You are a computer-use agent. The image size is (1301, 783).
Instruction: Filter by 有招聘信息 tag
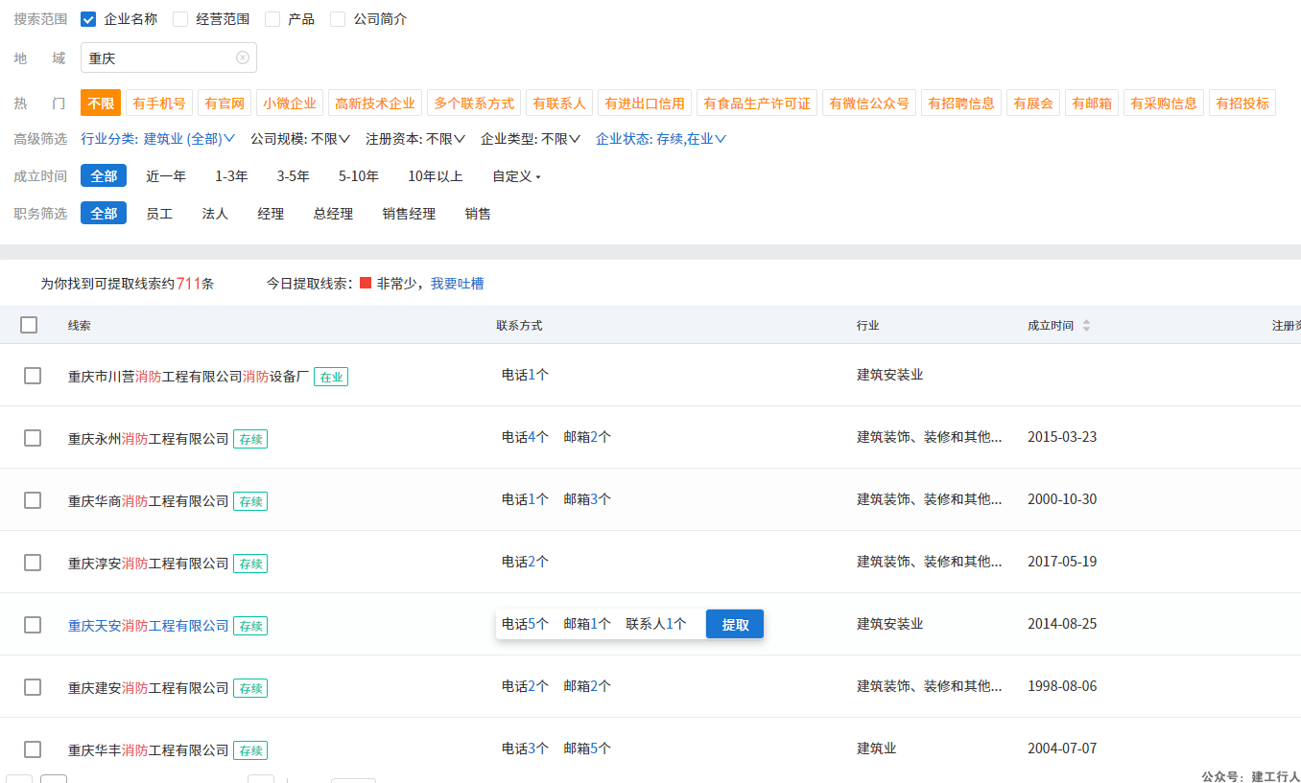961,104
